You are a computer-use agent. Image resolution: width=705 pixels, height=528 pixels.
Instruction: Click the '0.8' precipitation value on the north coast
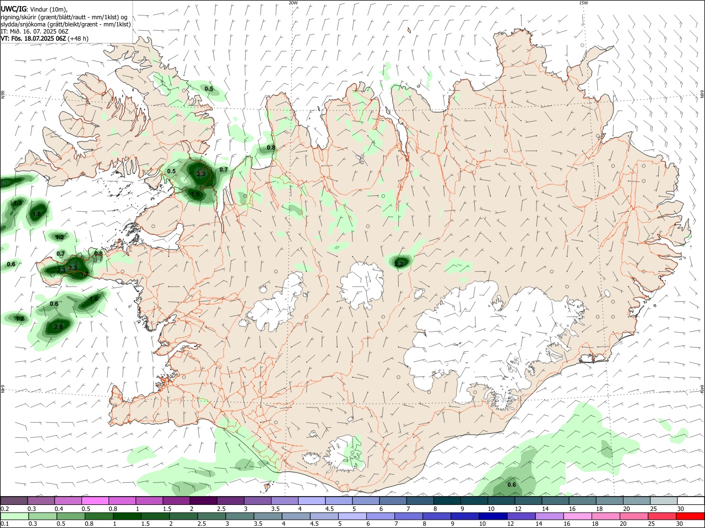[x=271, y=147]
